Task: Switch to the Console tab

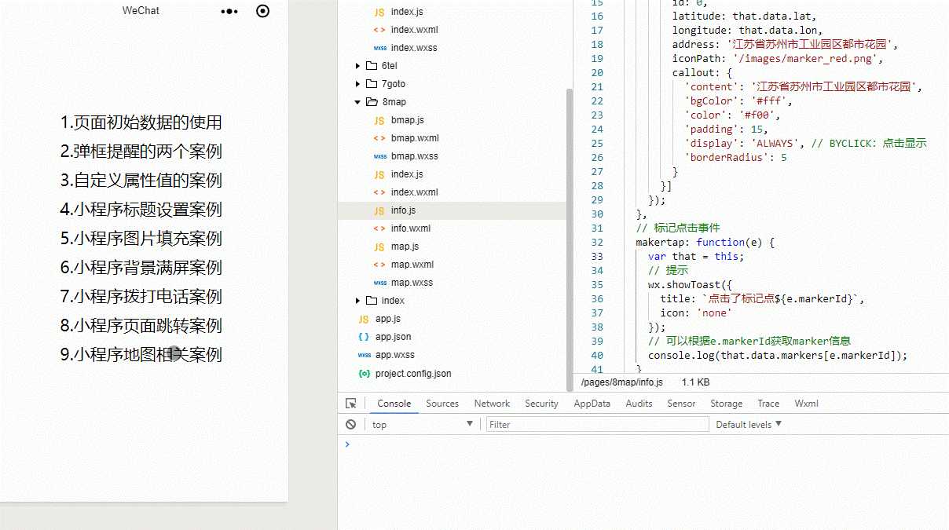Action: point(394,404)
